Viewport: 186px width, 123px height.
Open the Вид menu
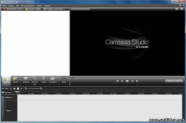tap(17, 6)
